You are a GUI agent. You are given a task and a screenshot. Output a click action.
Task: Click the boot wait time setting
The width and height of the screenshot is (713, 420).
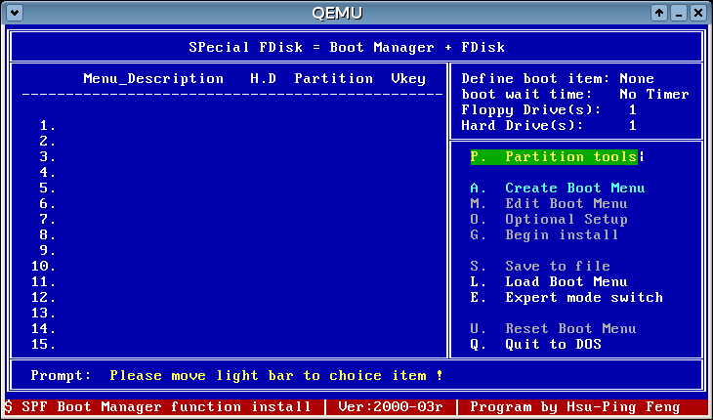[574, 94]
